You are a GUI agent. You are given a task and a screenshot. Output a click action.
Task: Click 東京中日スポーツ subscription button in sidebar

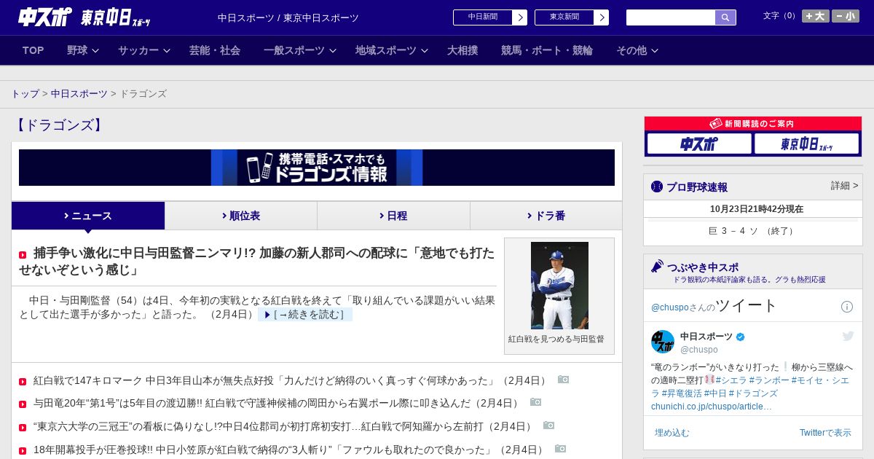806,144
